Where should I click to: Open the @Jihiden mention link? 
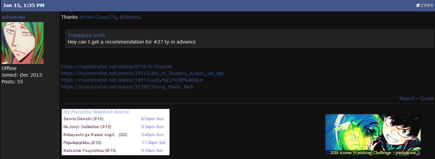point(129,17)
